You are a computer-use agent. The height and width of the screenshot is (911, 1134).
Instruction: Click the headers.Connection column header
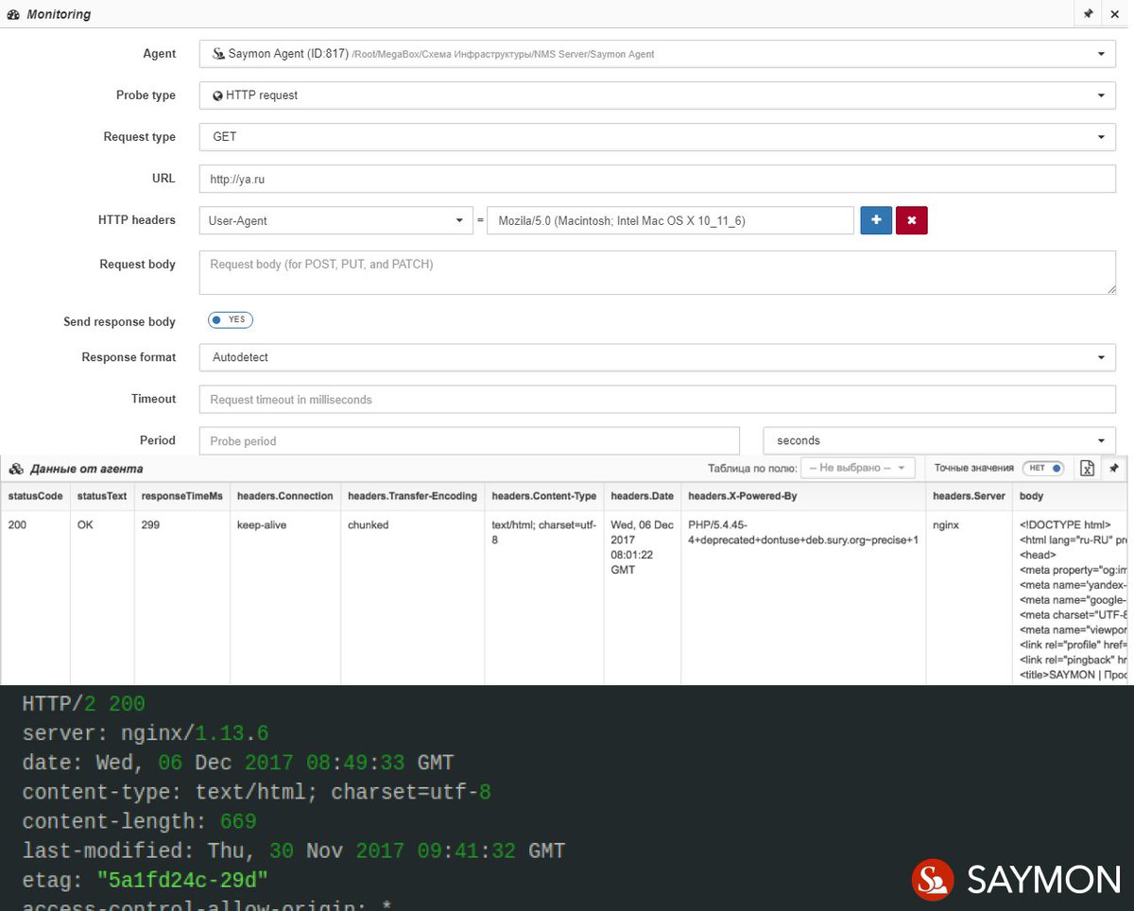click(285, 496)
